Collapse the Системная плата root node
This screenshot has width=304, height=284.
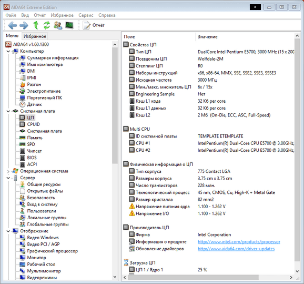pyautogui.click(x=8, y=111)
